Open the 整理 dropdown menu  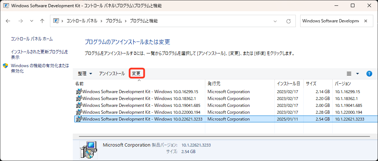point(85,74)
